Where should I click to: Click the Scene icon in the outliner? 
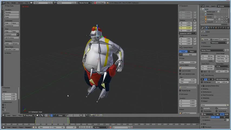(203, 9)
